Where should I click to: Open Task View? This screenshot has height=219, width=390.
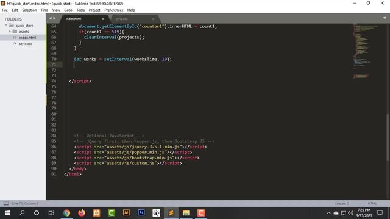(51, 213)
